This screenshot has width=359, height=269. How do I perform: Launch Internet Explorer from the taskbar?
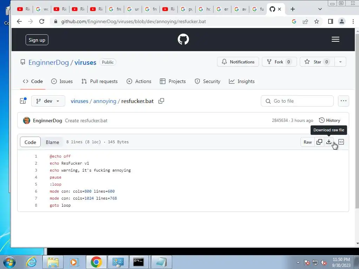tap(31, 262)
